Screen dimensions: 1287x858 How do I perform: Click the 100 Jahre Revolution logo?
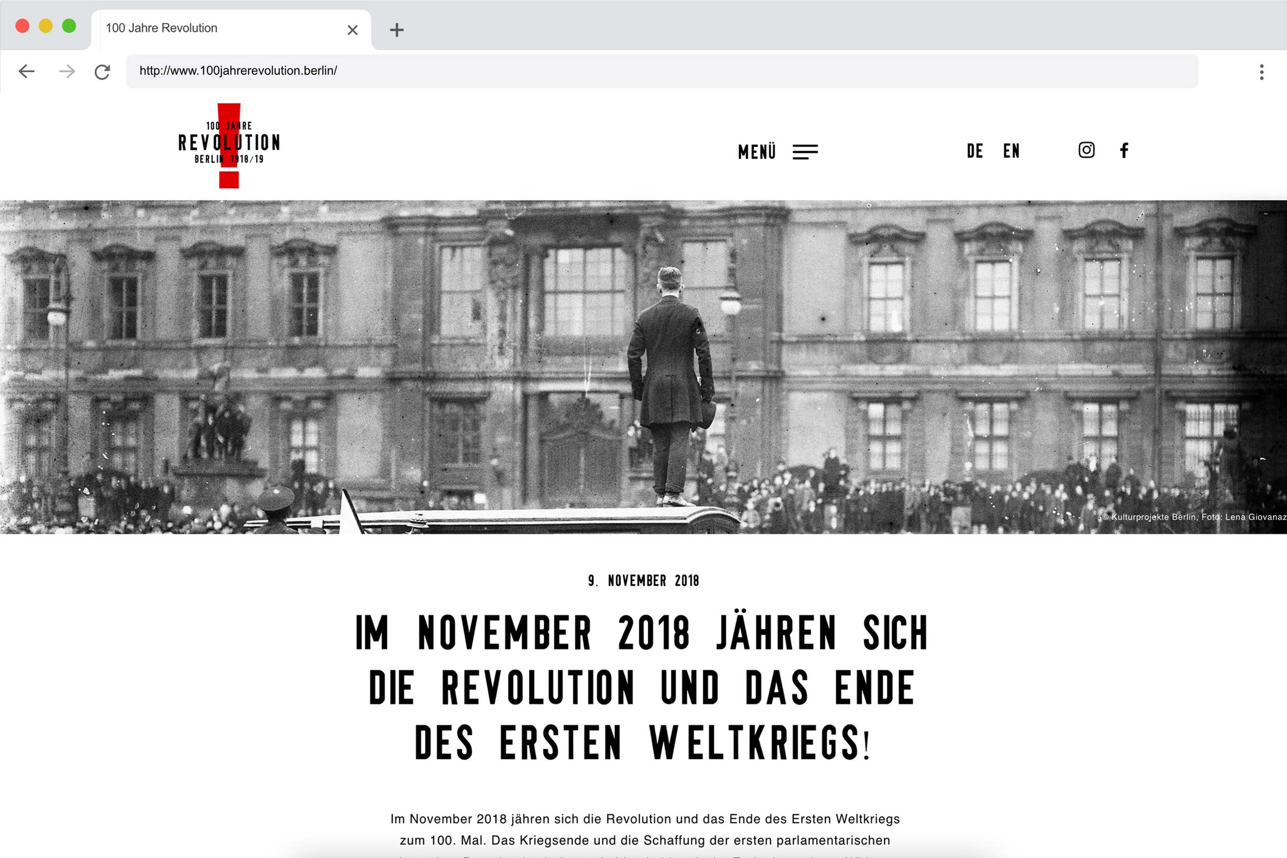point(229,145)
